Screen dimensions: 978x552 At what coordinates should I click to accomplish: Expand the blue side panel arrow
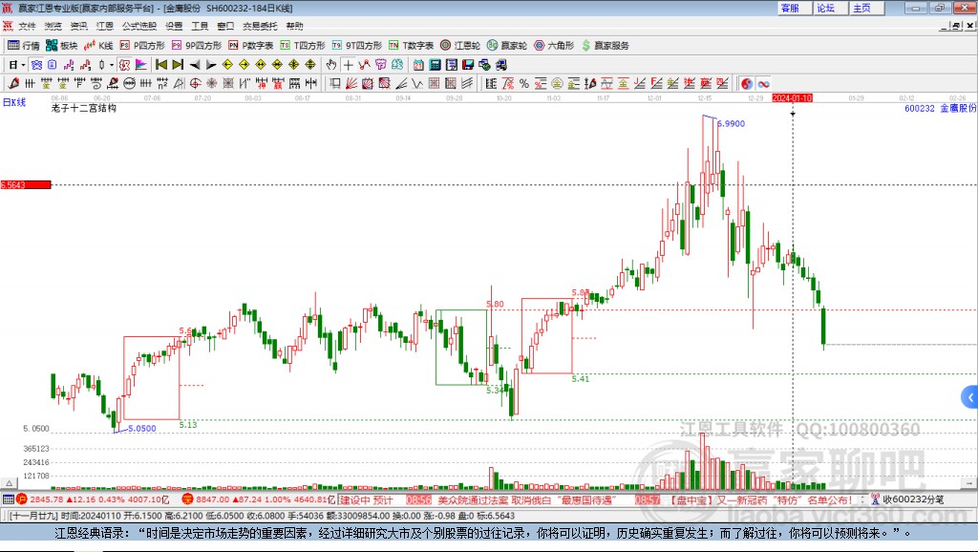click(970, 397)
